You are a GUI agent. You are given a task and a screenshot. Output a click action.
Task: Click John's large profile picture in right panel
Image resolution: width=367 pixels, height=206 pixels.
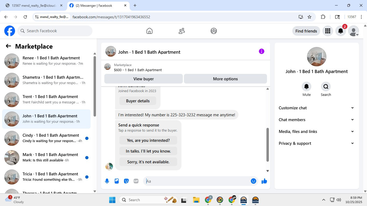click(316, 57)
